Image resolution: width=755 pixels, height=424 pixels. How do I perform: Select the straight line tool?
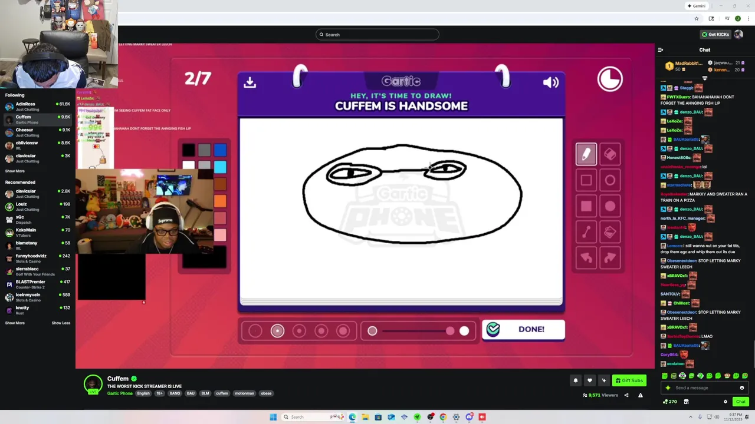coord(586,232)
